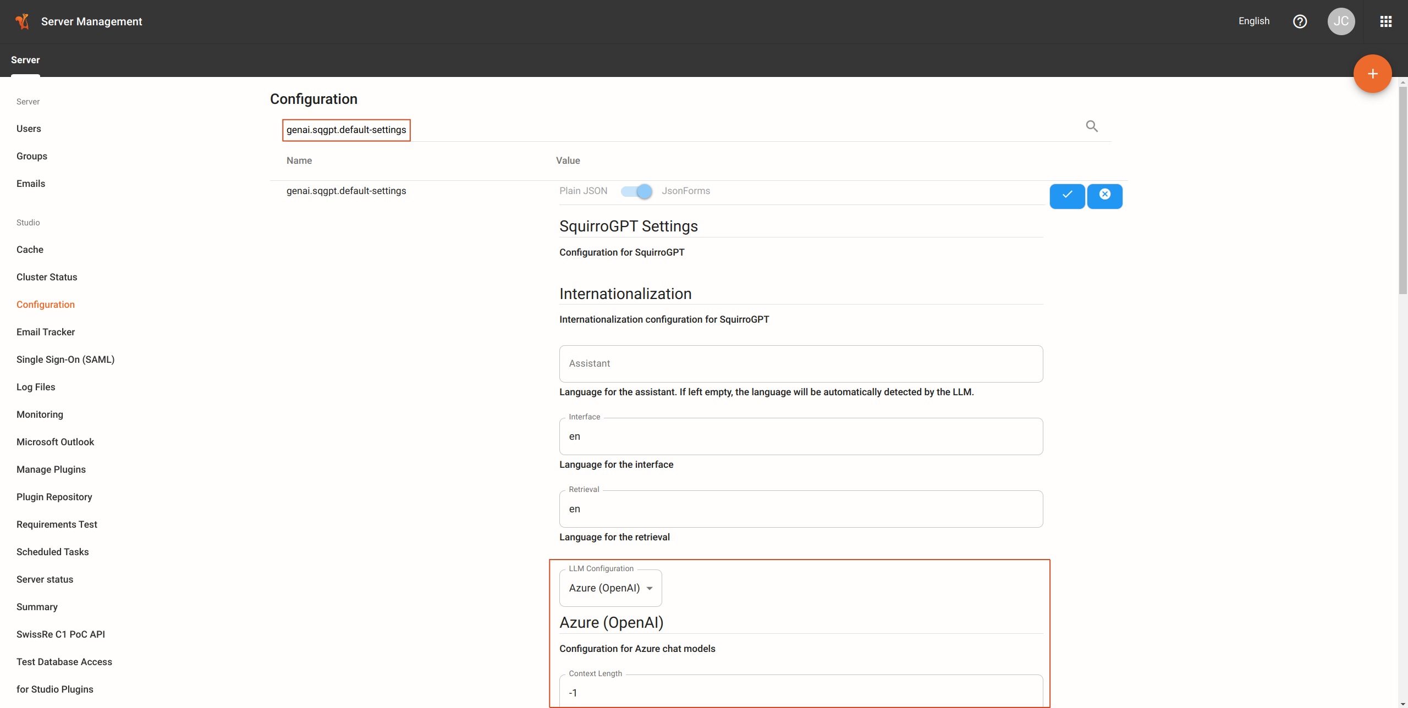Screen dimensions: 1408x708
Task: Go to Users page
Action: point(29,129)
